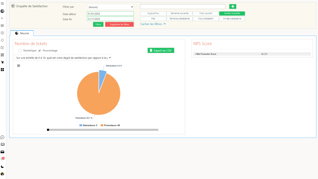Open the survey question dropdown

coord(63,58)
